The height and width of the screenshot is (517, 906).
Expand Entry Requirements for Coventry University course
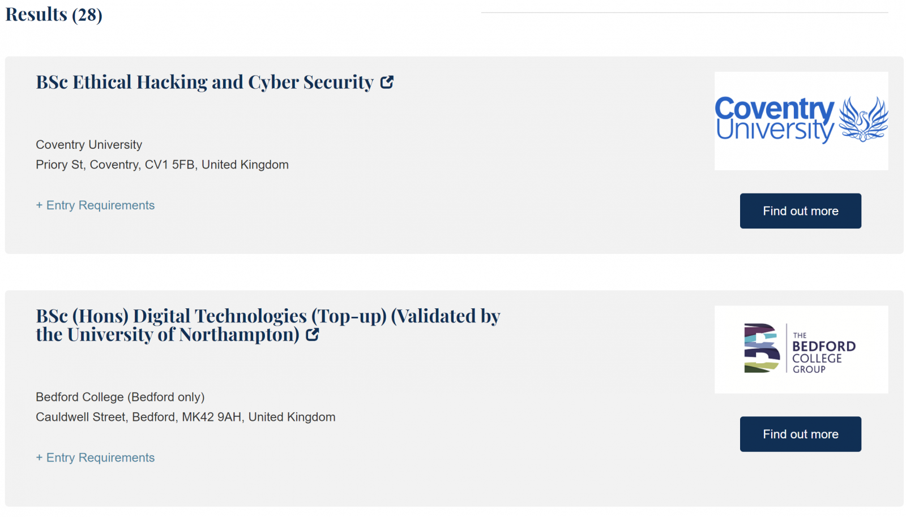pyautogui.click(x=95, y=205)
